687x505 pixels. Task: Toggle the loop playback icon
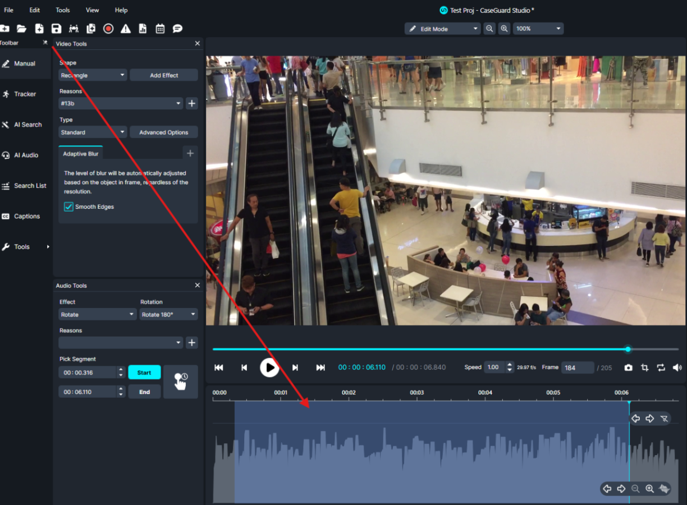click(661, 368)
